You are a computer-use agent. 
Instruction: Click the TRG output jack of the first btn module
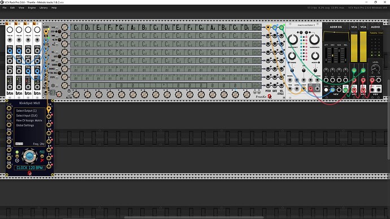[x=10, y=51]
